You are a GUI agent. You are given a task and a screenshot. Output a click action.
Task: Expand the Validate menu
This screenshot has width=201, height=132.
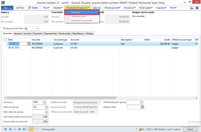[x=58, y=8]
